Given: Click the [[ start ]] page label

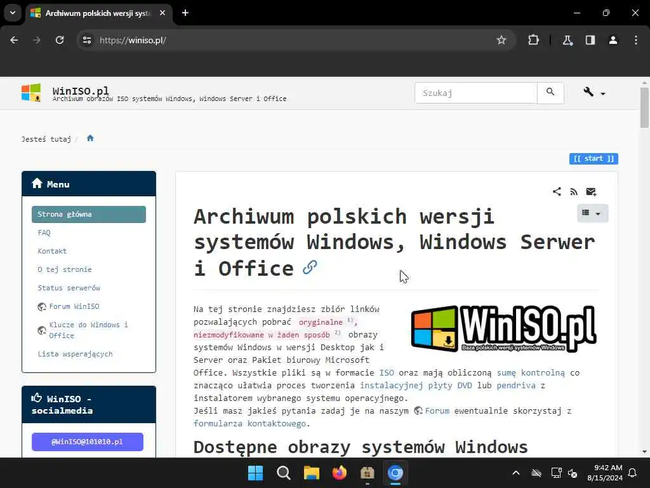Looking at the screenshot, I should tap(594, 158).
